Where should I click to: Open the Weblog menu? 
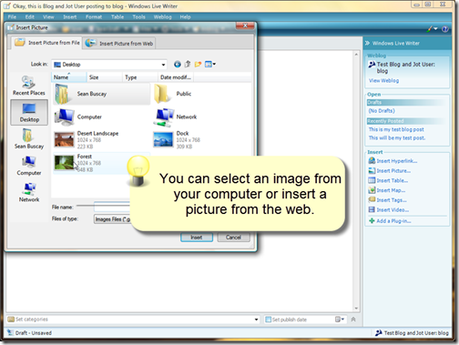[162, 17]
